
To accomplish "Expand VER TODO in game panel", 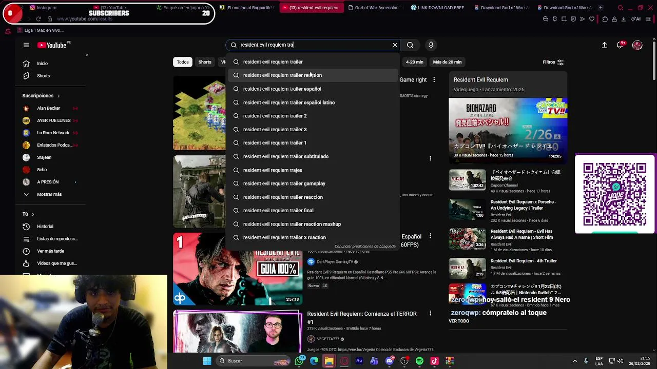I will (459, 321).
